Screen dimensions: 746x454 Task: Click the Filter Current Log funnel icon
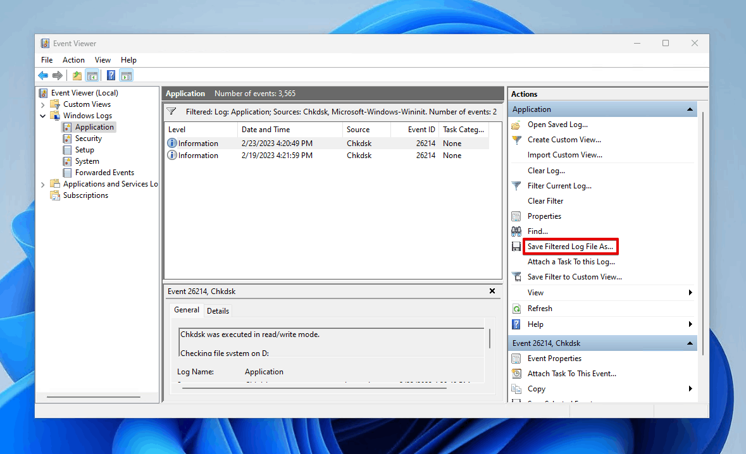(516, 186)
